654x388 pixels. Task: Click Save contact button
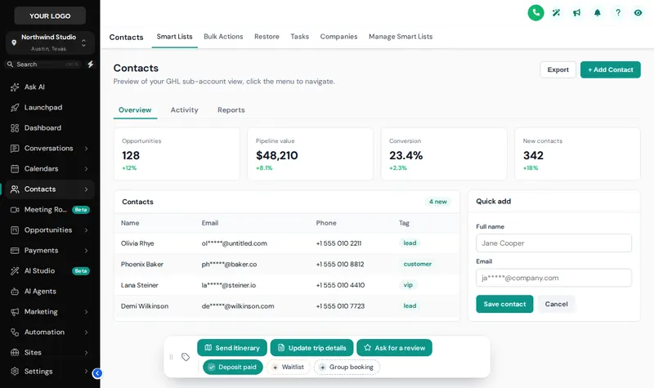pyautogui.click(x=504, y=304)
